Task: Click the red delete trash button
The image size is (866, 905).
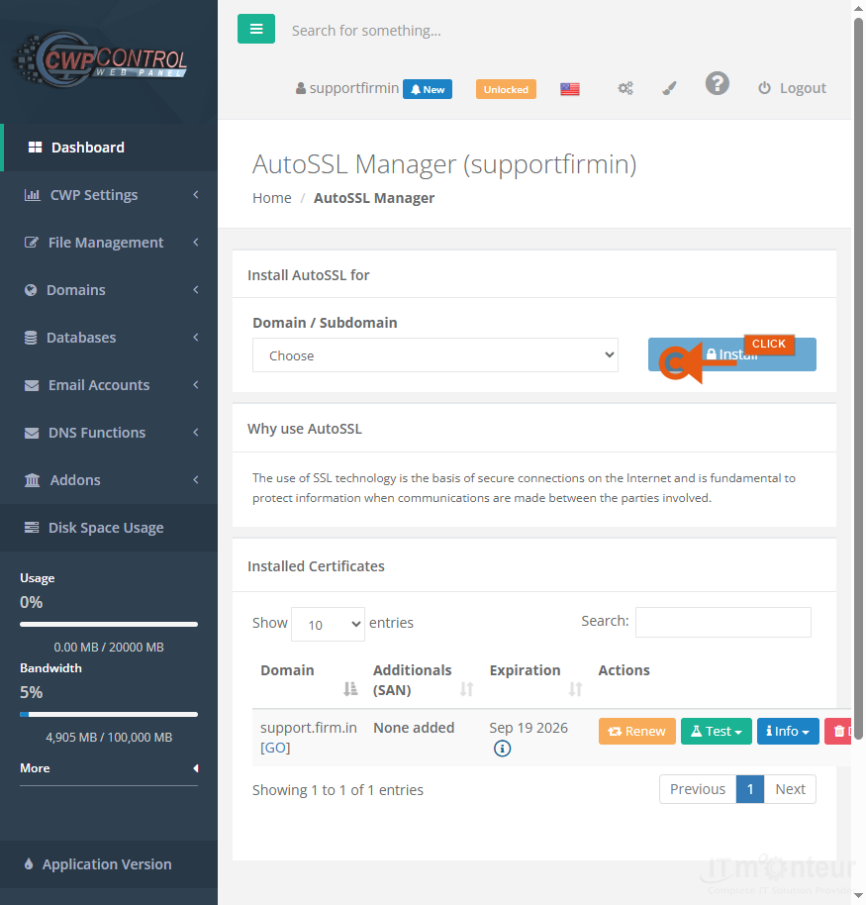Action: [x=838, y=732]
